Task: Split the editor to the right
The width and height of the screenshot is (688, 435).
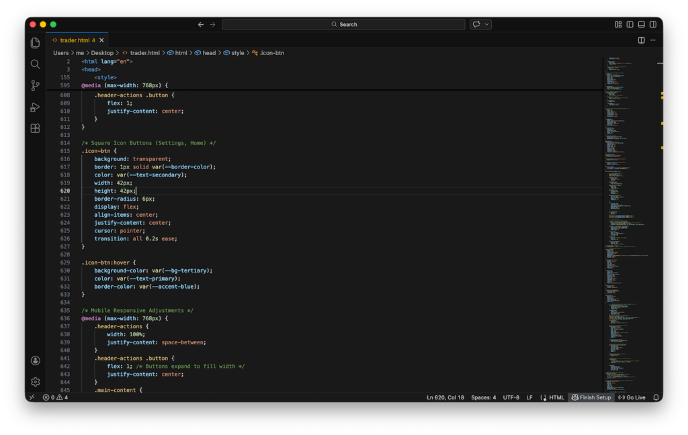Action: pos(641,40)
